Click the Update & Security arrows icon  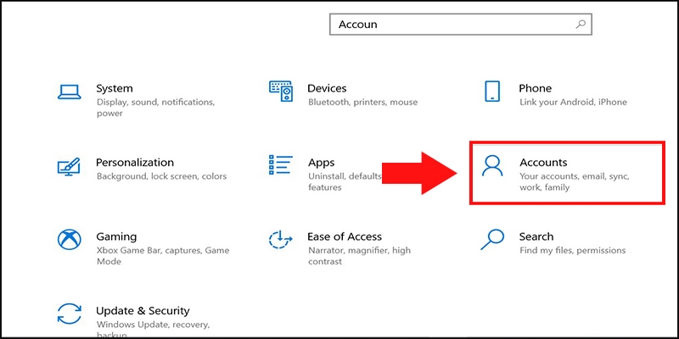[x=70, y=314]
